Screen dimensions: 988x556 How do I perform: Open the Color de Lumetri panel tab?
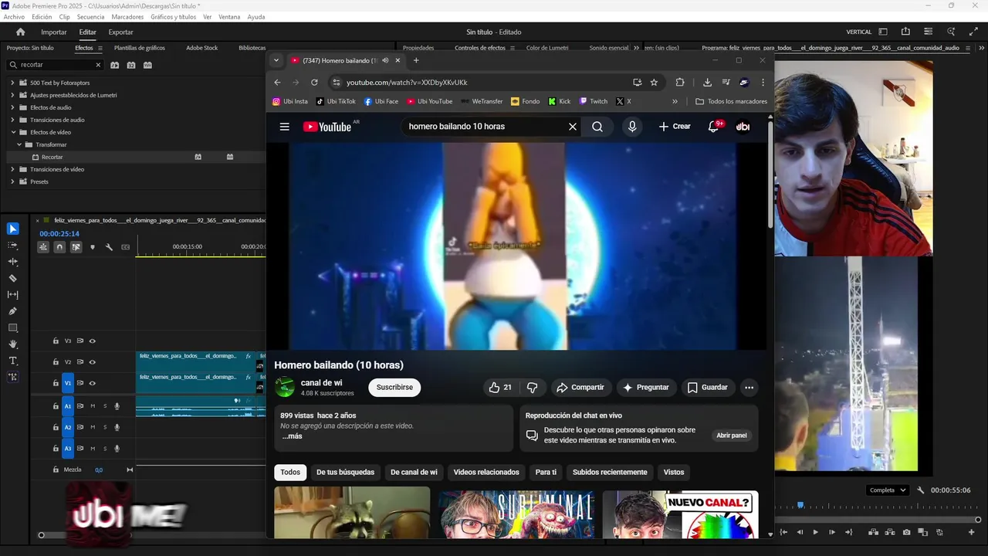point(547,48)
